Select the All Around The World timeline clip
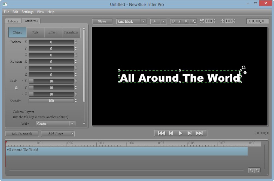 [127, 151]
